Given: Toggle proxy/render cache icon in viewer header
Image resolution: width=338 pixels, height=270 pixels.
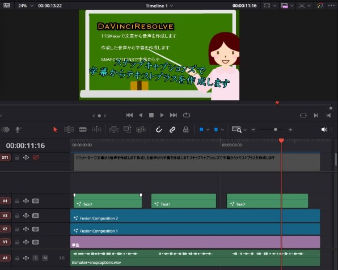Looking at the screenshot, I should (285, 6).
